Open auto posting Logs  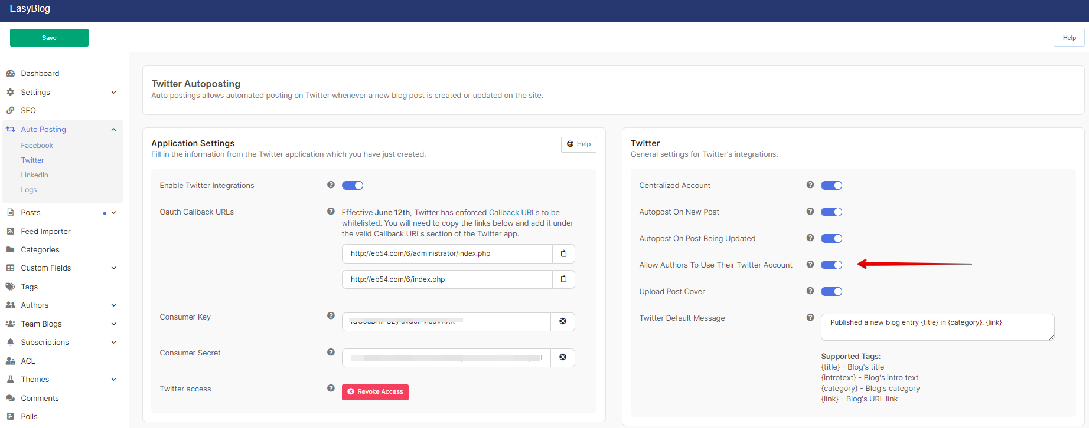pyautogui.click(x=29, y=190)
